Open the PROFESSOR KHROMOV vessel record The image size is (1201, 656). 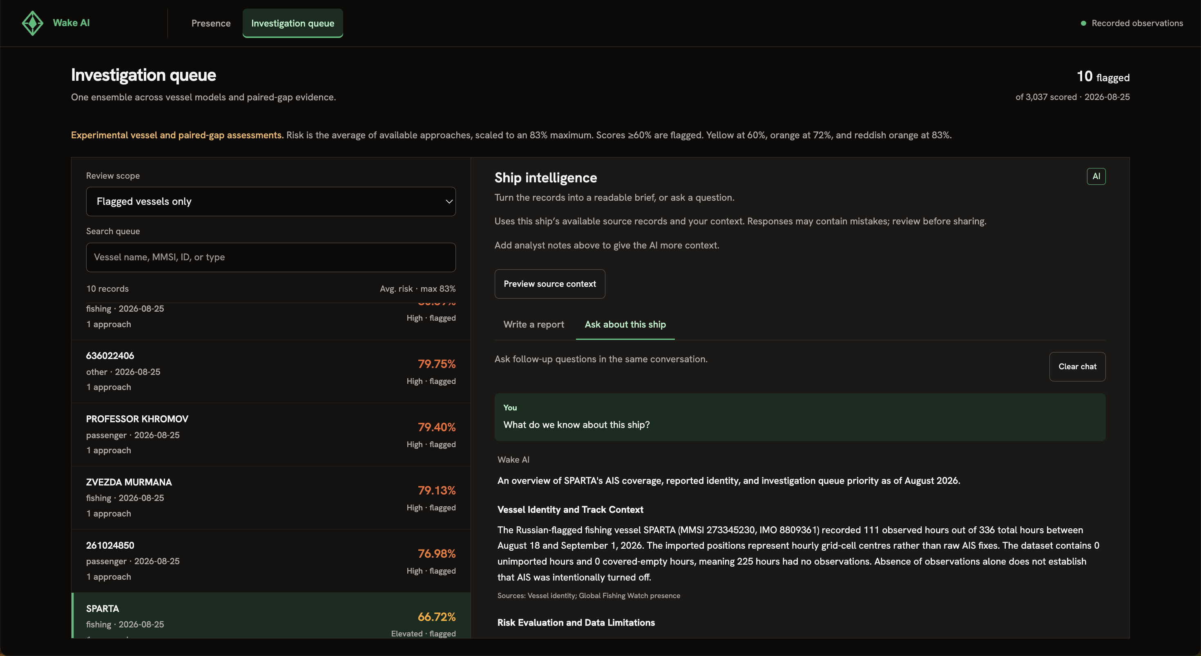click(x=270, y=435)
